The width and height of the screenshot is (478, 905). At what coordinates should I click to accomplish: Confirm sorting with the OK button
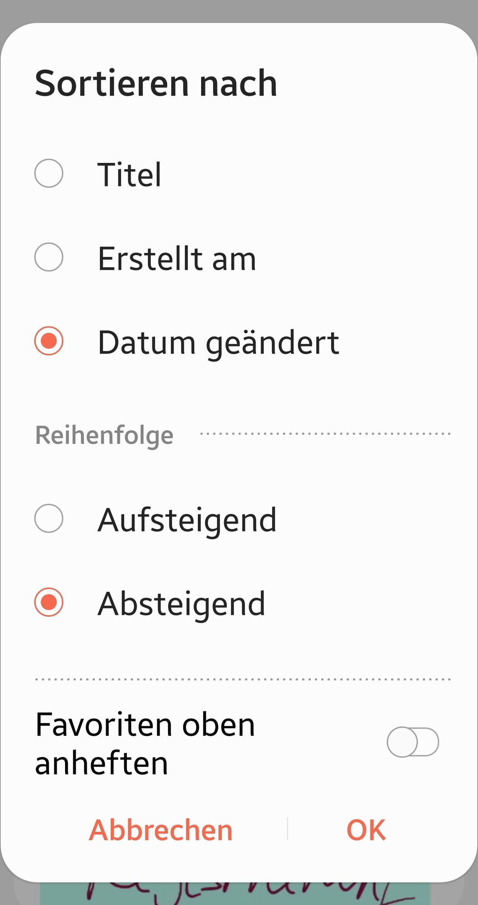[x=366, y=830]
